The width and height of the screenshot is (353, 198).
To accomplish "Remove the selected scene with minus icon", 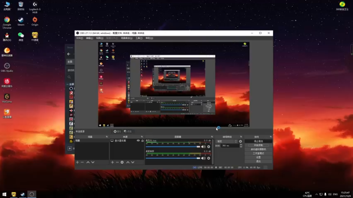I will [82, 162].
